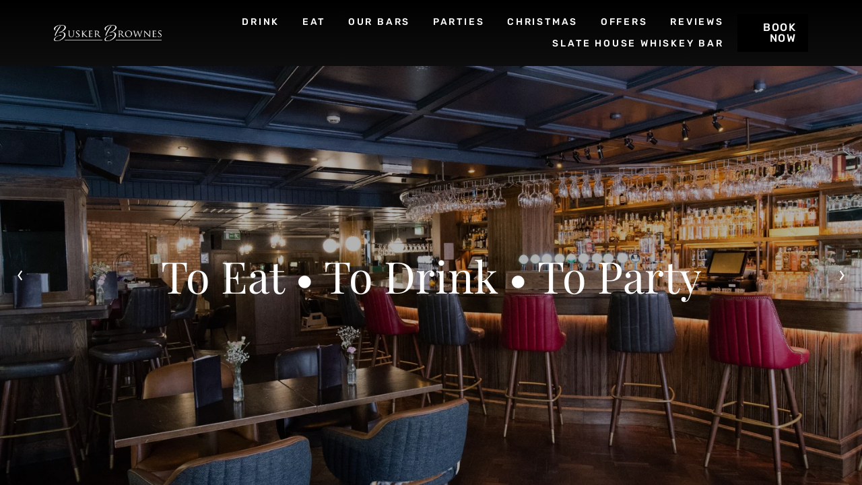Use the right chevron on the carousel
The height and width of the screenshot is (485, 862).
[842, 275]
